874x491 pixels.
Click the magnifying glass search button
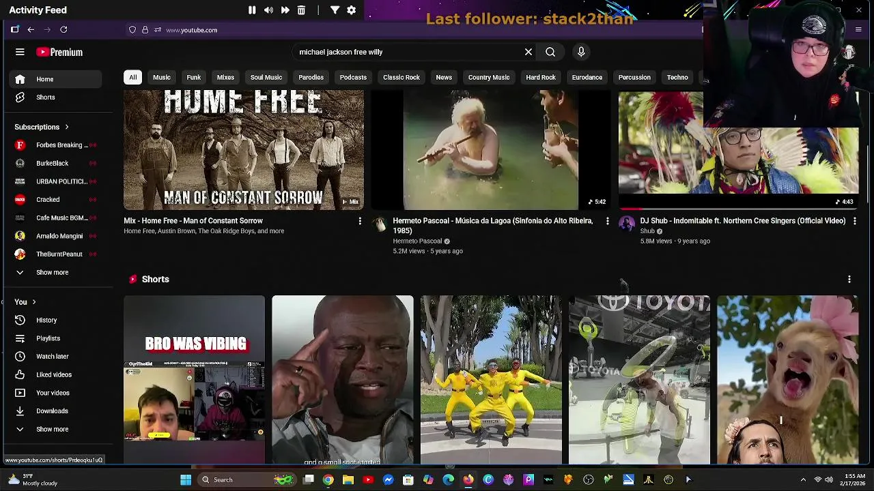coord(550,52)
